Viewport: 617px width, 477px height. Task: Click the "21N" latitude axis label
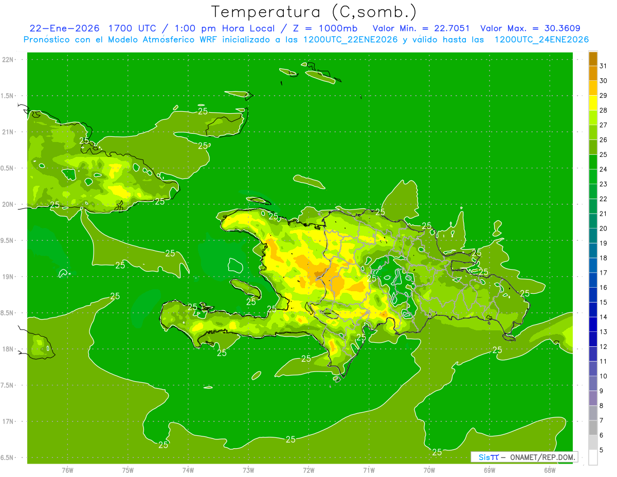8,132
